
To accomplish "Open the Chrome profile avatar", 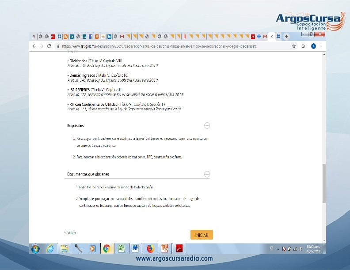I will pyautogui.click(x=313, y=46).
